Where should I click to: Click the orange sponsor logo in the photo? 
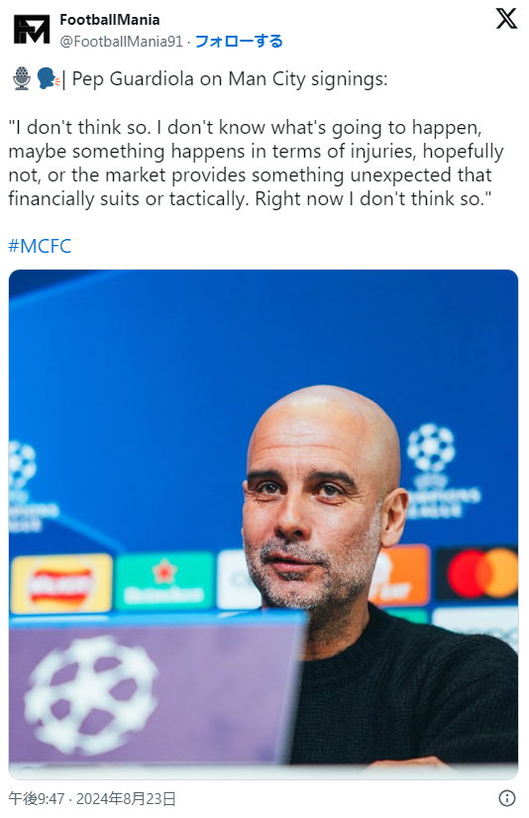pos(402,575)
